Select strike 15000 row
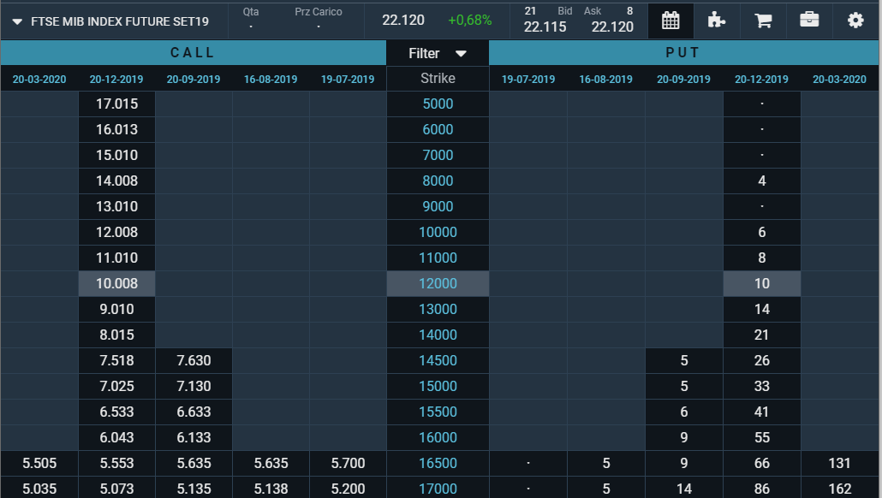Screen dimensions: 882x498 coord(438,386)
